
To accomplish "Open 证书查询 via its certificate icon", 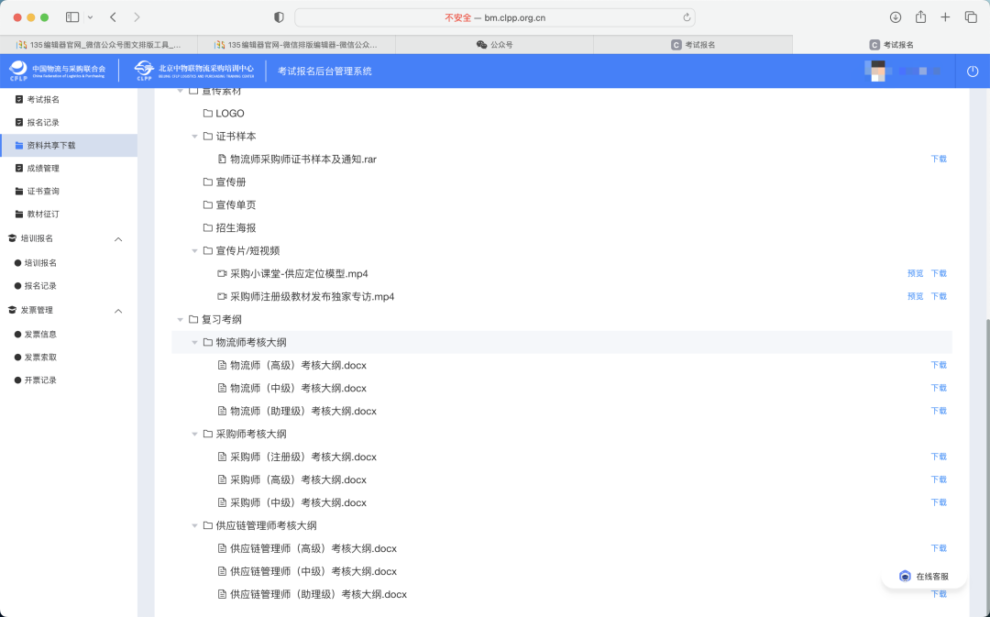I will point(20,191).
